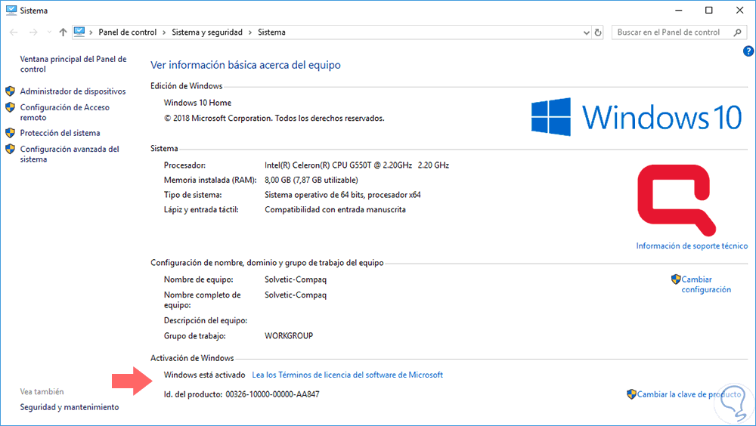This screenshot has height=426, width=756.
Task: Expand chevron after Panel de control breadcrumb
Action: click(164, 32)
